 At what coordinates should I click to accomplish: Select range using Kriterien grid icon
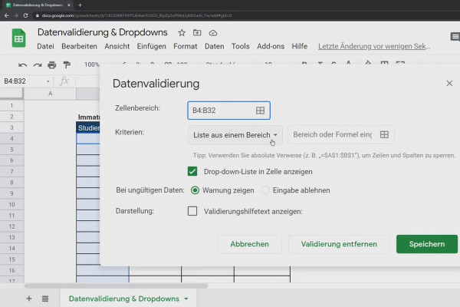coord(384,134)
